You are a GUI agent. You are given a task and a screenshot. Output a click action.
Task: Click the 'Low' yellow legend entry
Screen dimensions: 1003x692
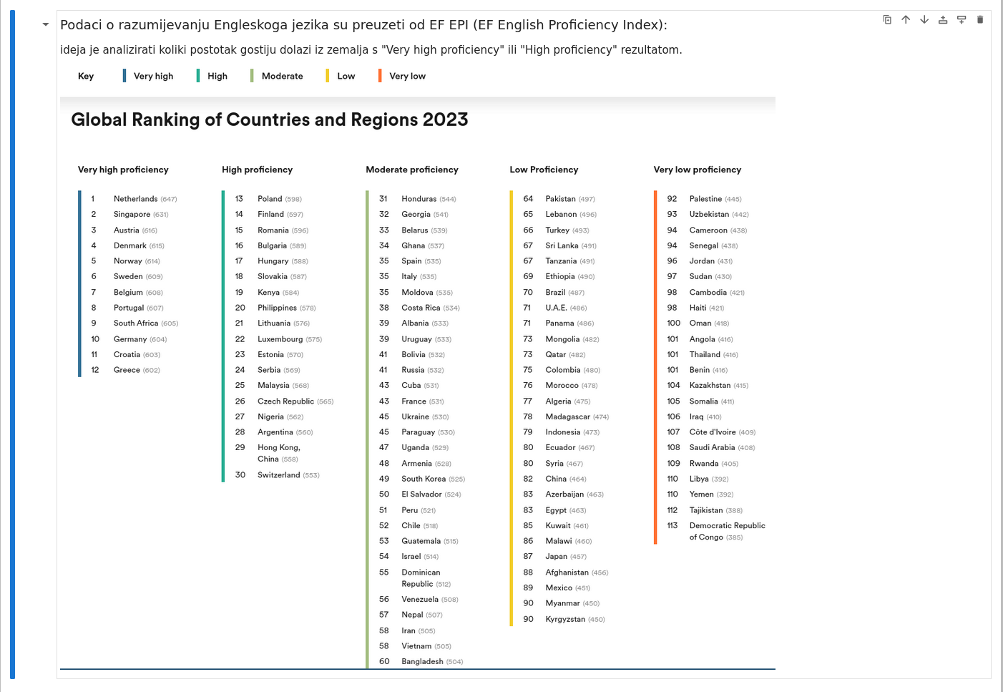346,76
